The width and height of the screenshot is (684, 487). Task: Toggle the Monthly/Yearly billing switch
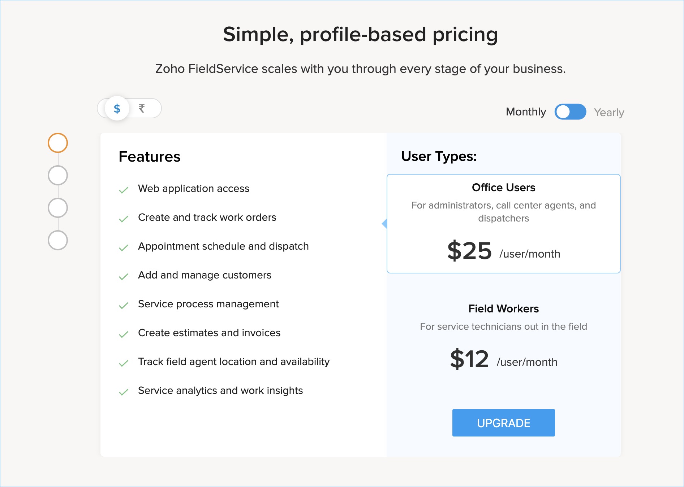point(570,112)
